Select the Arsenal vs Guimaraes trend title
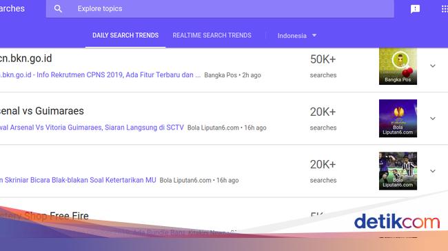This screenshot has height=251, width=448. (x=42, y=111)
